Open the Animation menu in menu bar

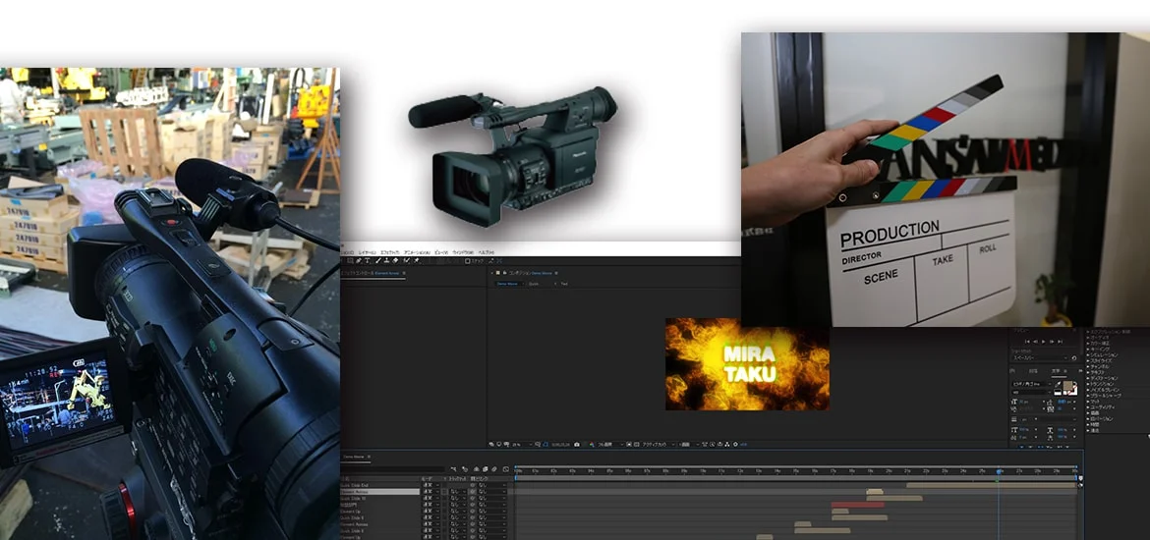click(417, 252)
